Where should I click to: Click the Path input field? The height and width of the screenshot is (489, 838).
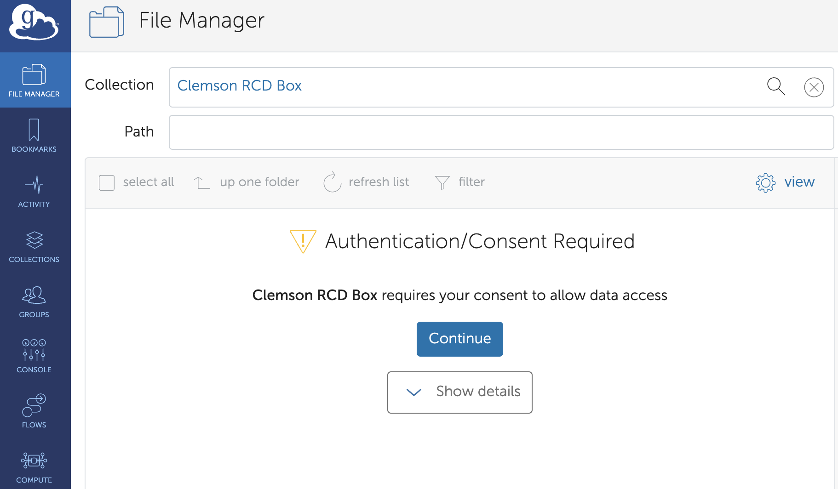click(501, 132)
